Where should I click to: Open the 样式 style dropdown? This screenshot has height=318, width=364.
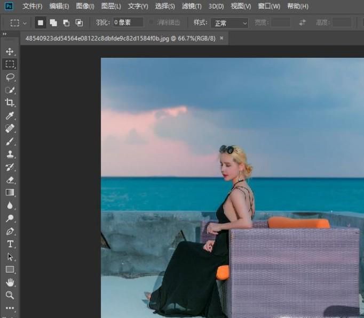pyautogui.click(x=230, y=23)
